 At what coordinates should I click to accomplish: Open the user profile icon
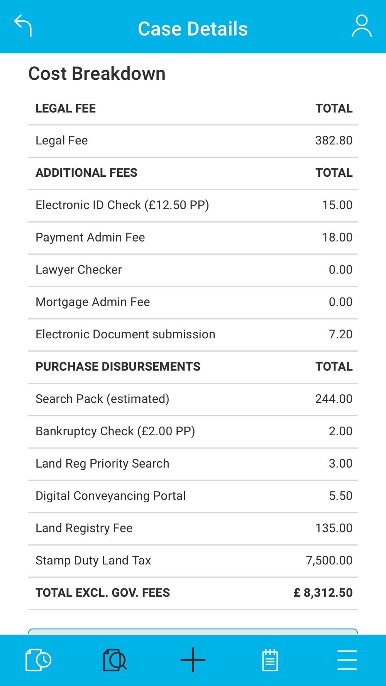(362, 26)
